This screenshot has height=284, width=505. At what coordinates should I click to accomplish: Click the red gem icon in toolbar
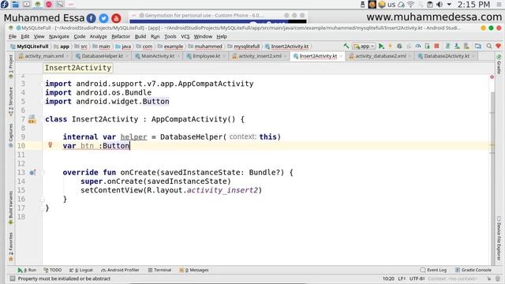pos(498,46)
